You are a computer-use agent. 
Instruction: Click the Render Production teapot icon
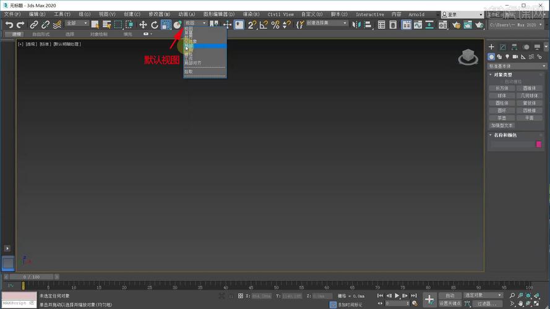click(x=479, y=25)
